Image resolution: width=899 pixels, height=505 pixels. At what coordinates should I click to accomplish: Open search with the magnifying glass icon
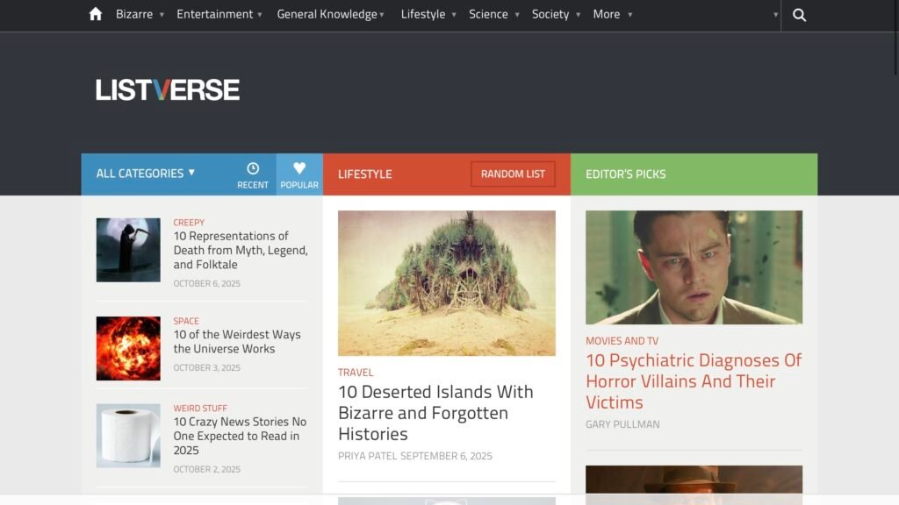pos(799,15)
